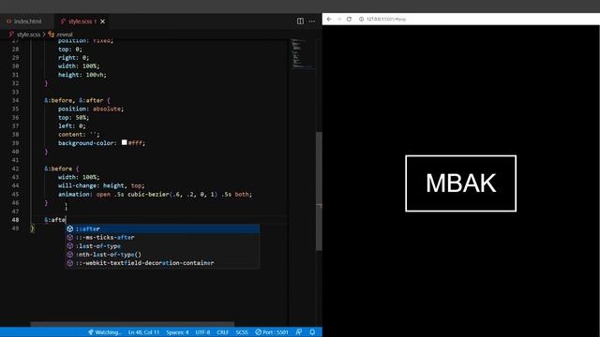Open the #fff color swatch picker
The image size is (600, 337).
coord(125,142)
